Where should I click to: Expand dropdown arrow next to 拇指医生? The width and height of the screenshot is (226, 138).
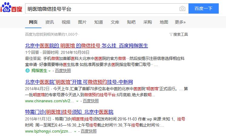49,71
